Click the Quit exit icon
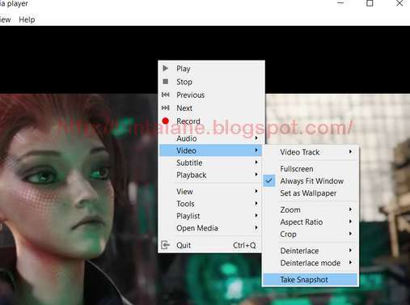The width and height of the screenshot is (410, 305). tap(165, 245)
